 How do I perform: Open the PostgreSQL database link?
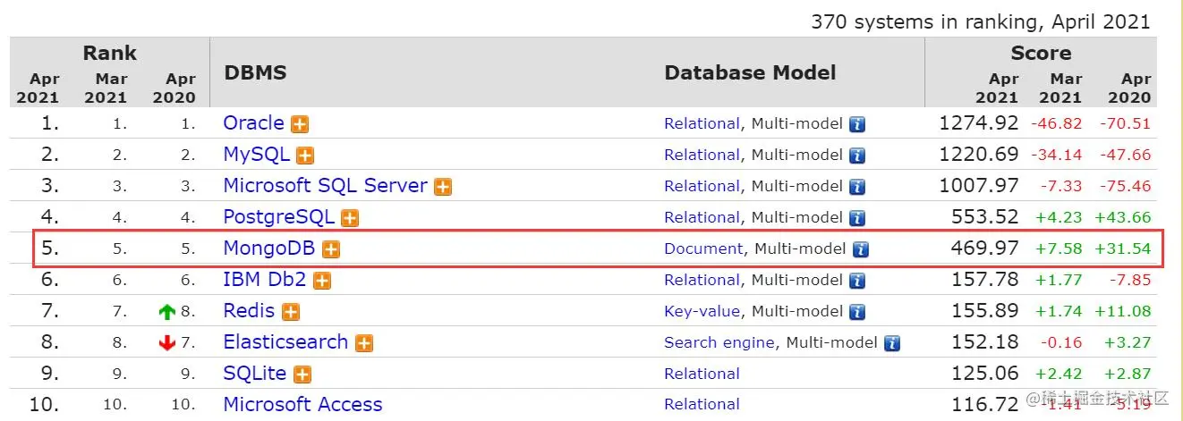click(278, 217)
